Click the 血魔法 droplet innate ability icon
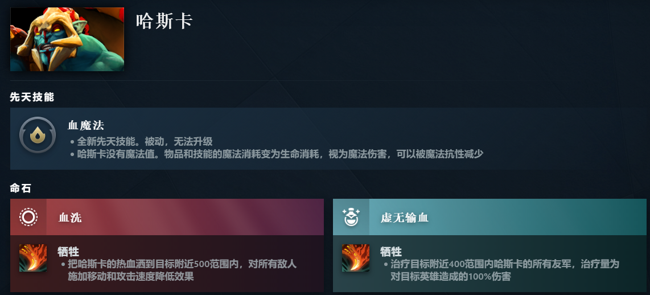 [38, 136]
